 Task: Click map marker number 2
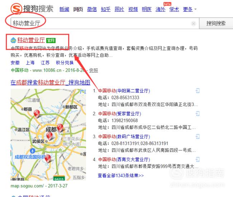(x=60, y=128)
